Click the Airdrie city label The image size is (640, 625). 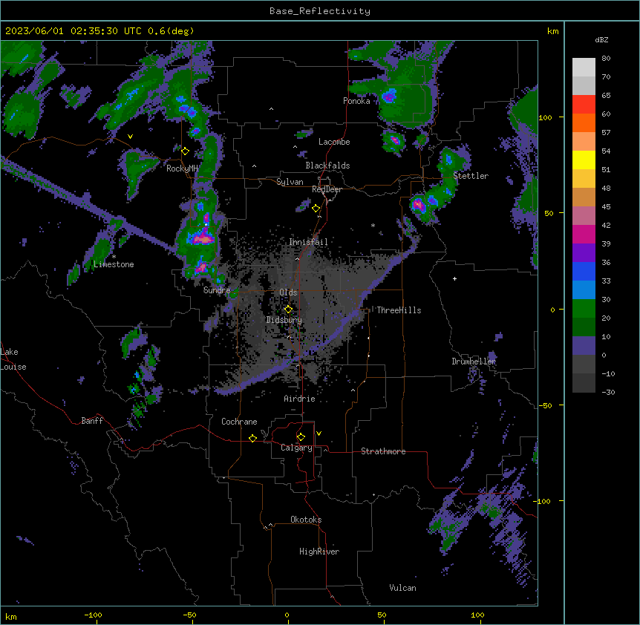(x=299, y=399)
